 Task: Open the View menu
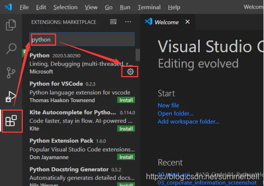[x=91, y=7]
